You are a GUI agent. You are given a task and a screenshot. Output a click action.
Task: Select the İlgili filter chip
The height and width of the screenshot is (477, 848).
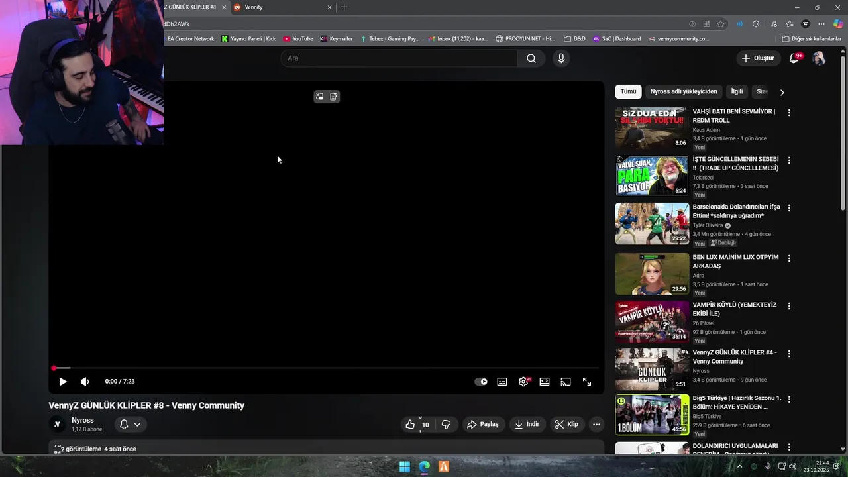[737, 92]
